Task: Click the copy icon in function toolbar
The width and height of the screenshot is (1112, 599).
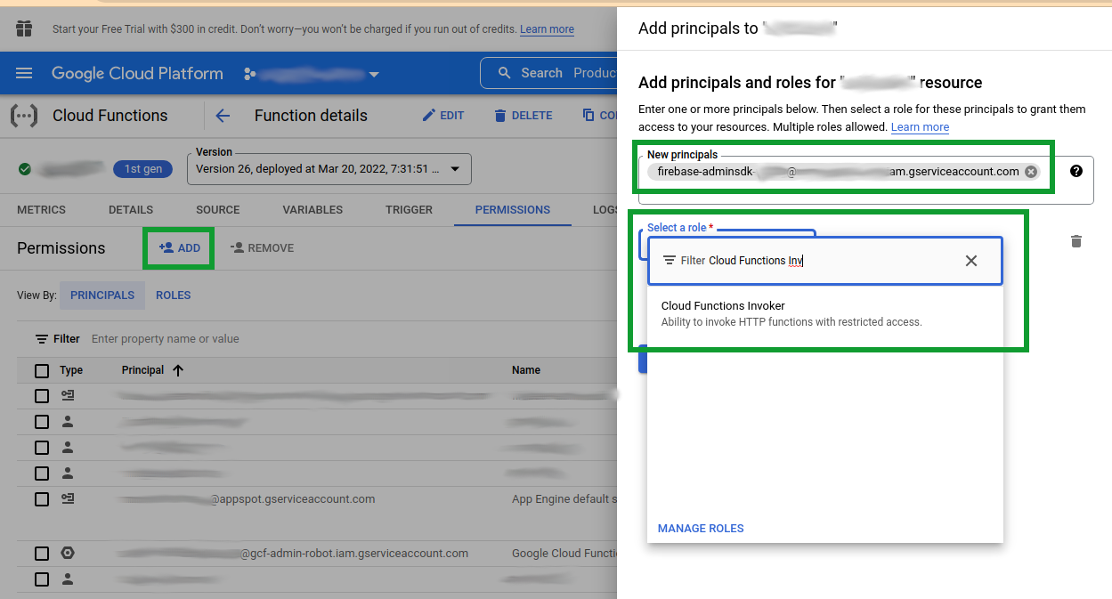Action: (588, 116)
